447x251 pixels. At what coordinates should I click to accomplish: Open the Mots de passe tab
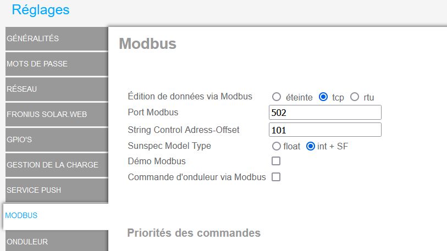coord(57,64)
